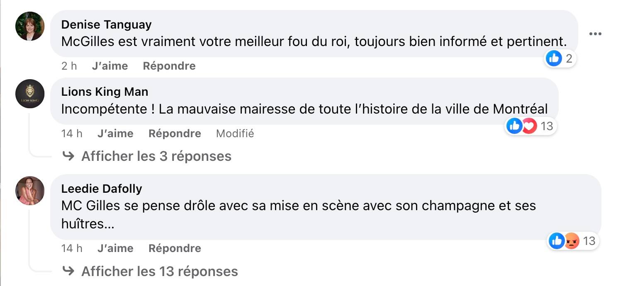
Task: Click the Lions King Man lion avatar
Action: (x=29, y=94)
